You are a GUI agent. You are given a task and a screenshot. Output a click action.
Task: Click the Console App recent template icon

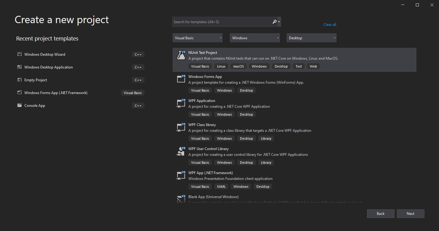click(x=20, y=106)
